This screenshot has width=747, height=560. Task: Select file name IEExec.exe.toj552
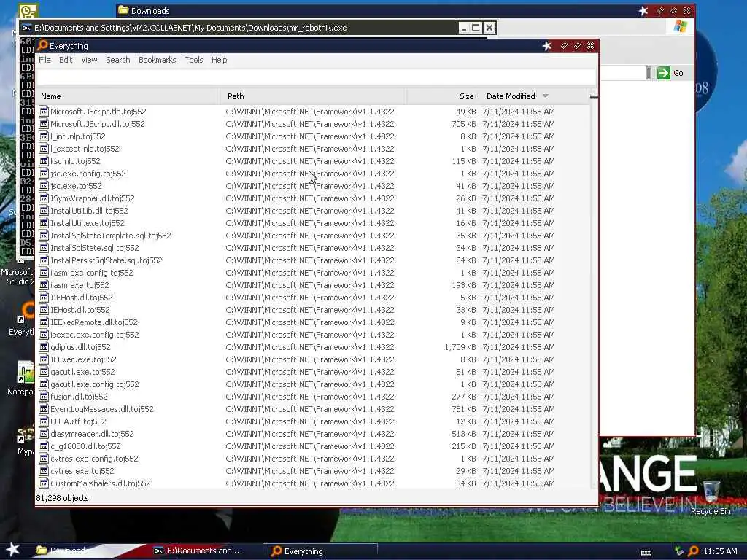(x=83, y=359)
